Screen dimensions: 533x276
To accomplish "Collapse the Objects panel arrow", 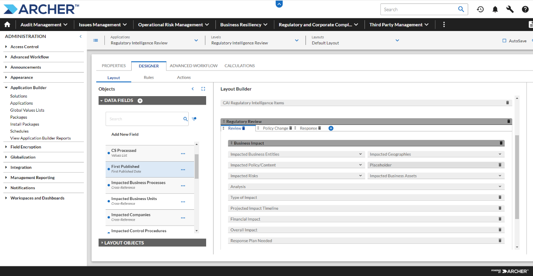I will (193, 89).
